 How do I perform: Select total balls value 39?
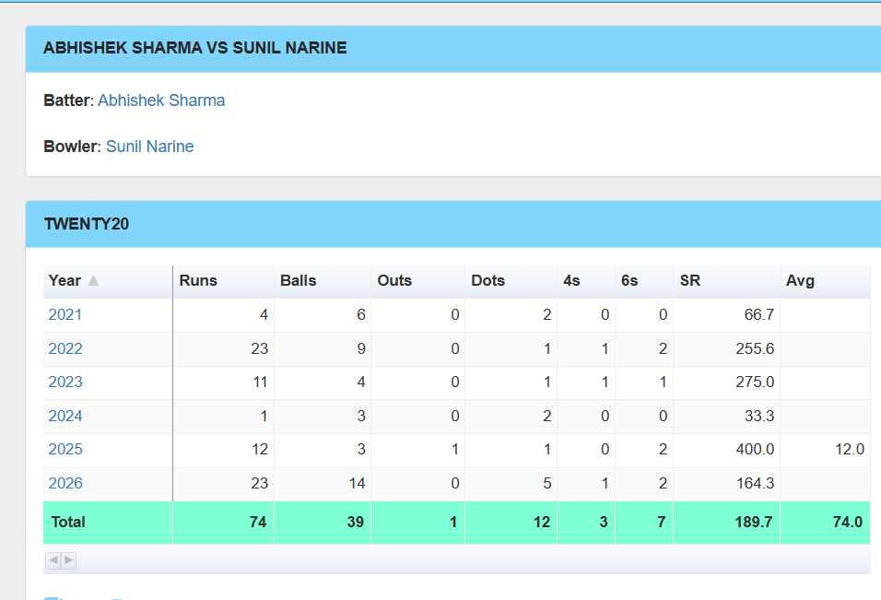click(355, 523)
